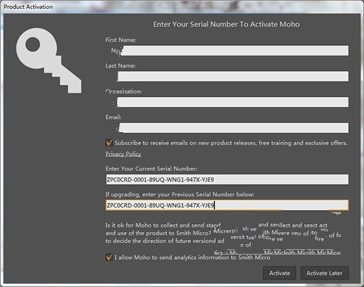Image resolution: width=364 pixels, height=287 pixels.
Task: Click the Current Serial Number field
Action: coord(227,180)
